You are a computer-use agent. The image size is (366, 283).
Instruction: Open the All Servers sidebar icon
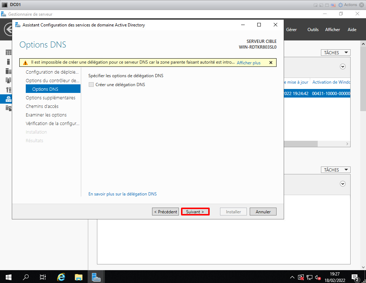[8, 71]
